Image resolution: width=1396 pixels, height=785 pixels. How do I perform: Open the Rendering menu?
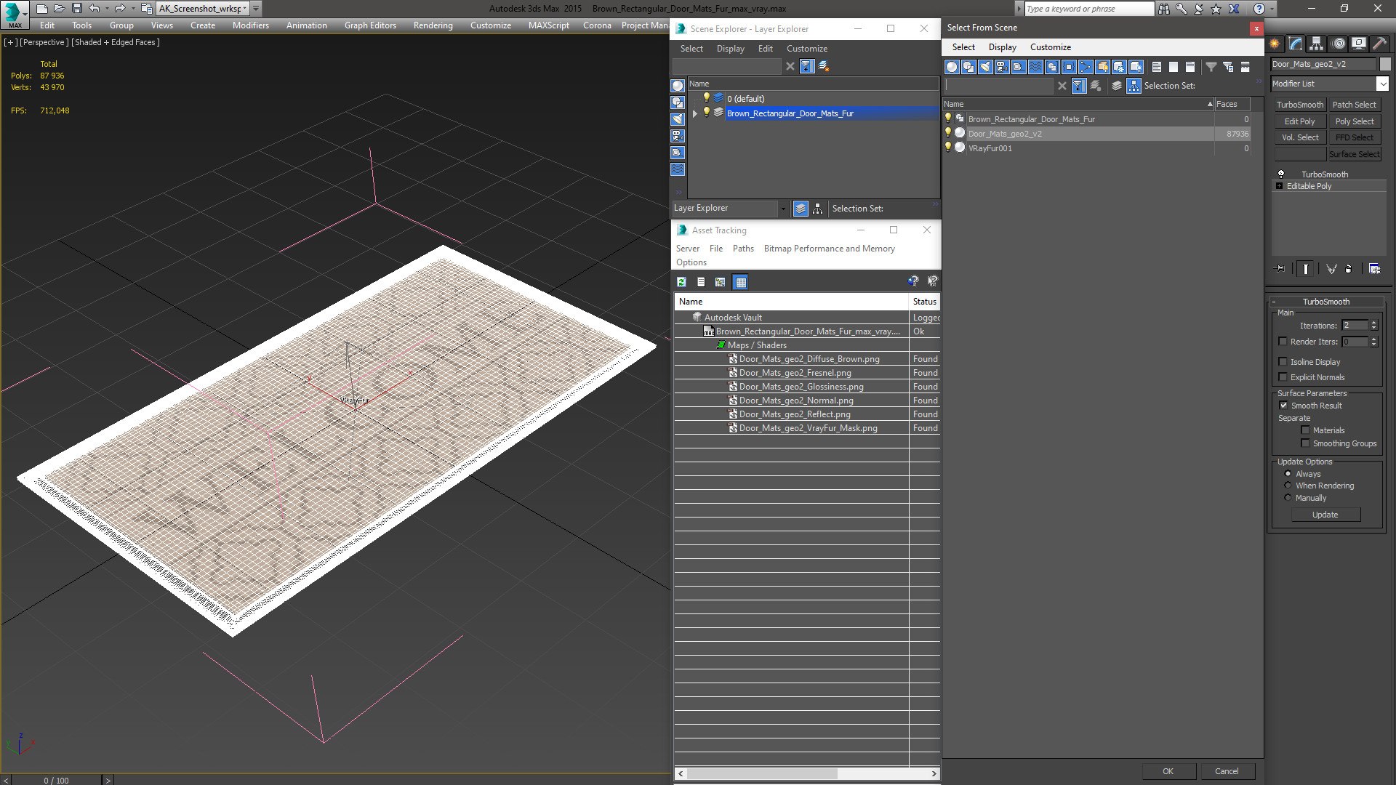[433, 25]
